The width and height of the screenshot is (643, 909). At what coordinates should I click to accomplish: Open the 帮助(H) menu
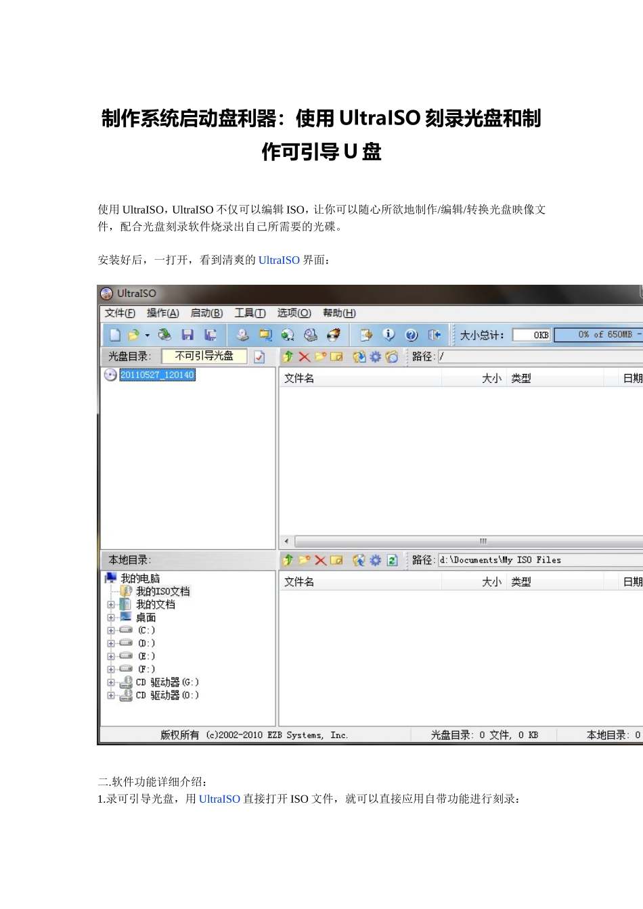point(339,313)
